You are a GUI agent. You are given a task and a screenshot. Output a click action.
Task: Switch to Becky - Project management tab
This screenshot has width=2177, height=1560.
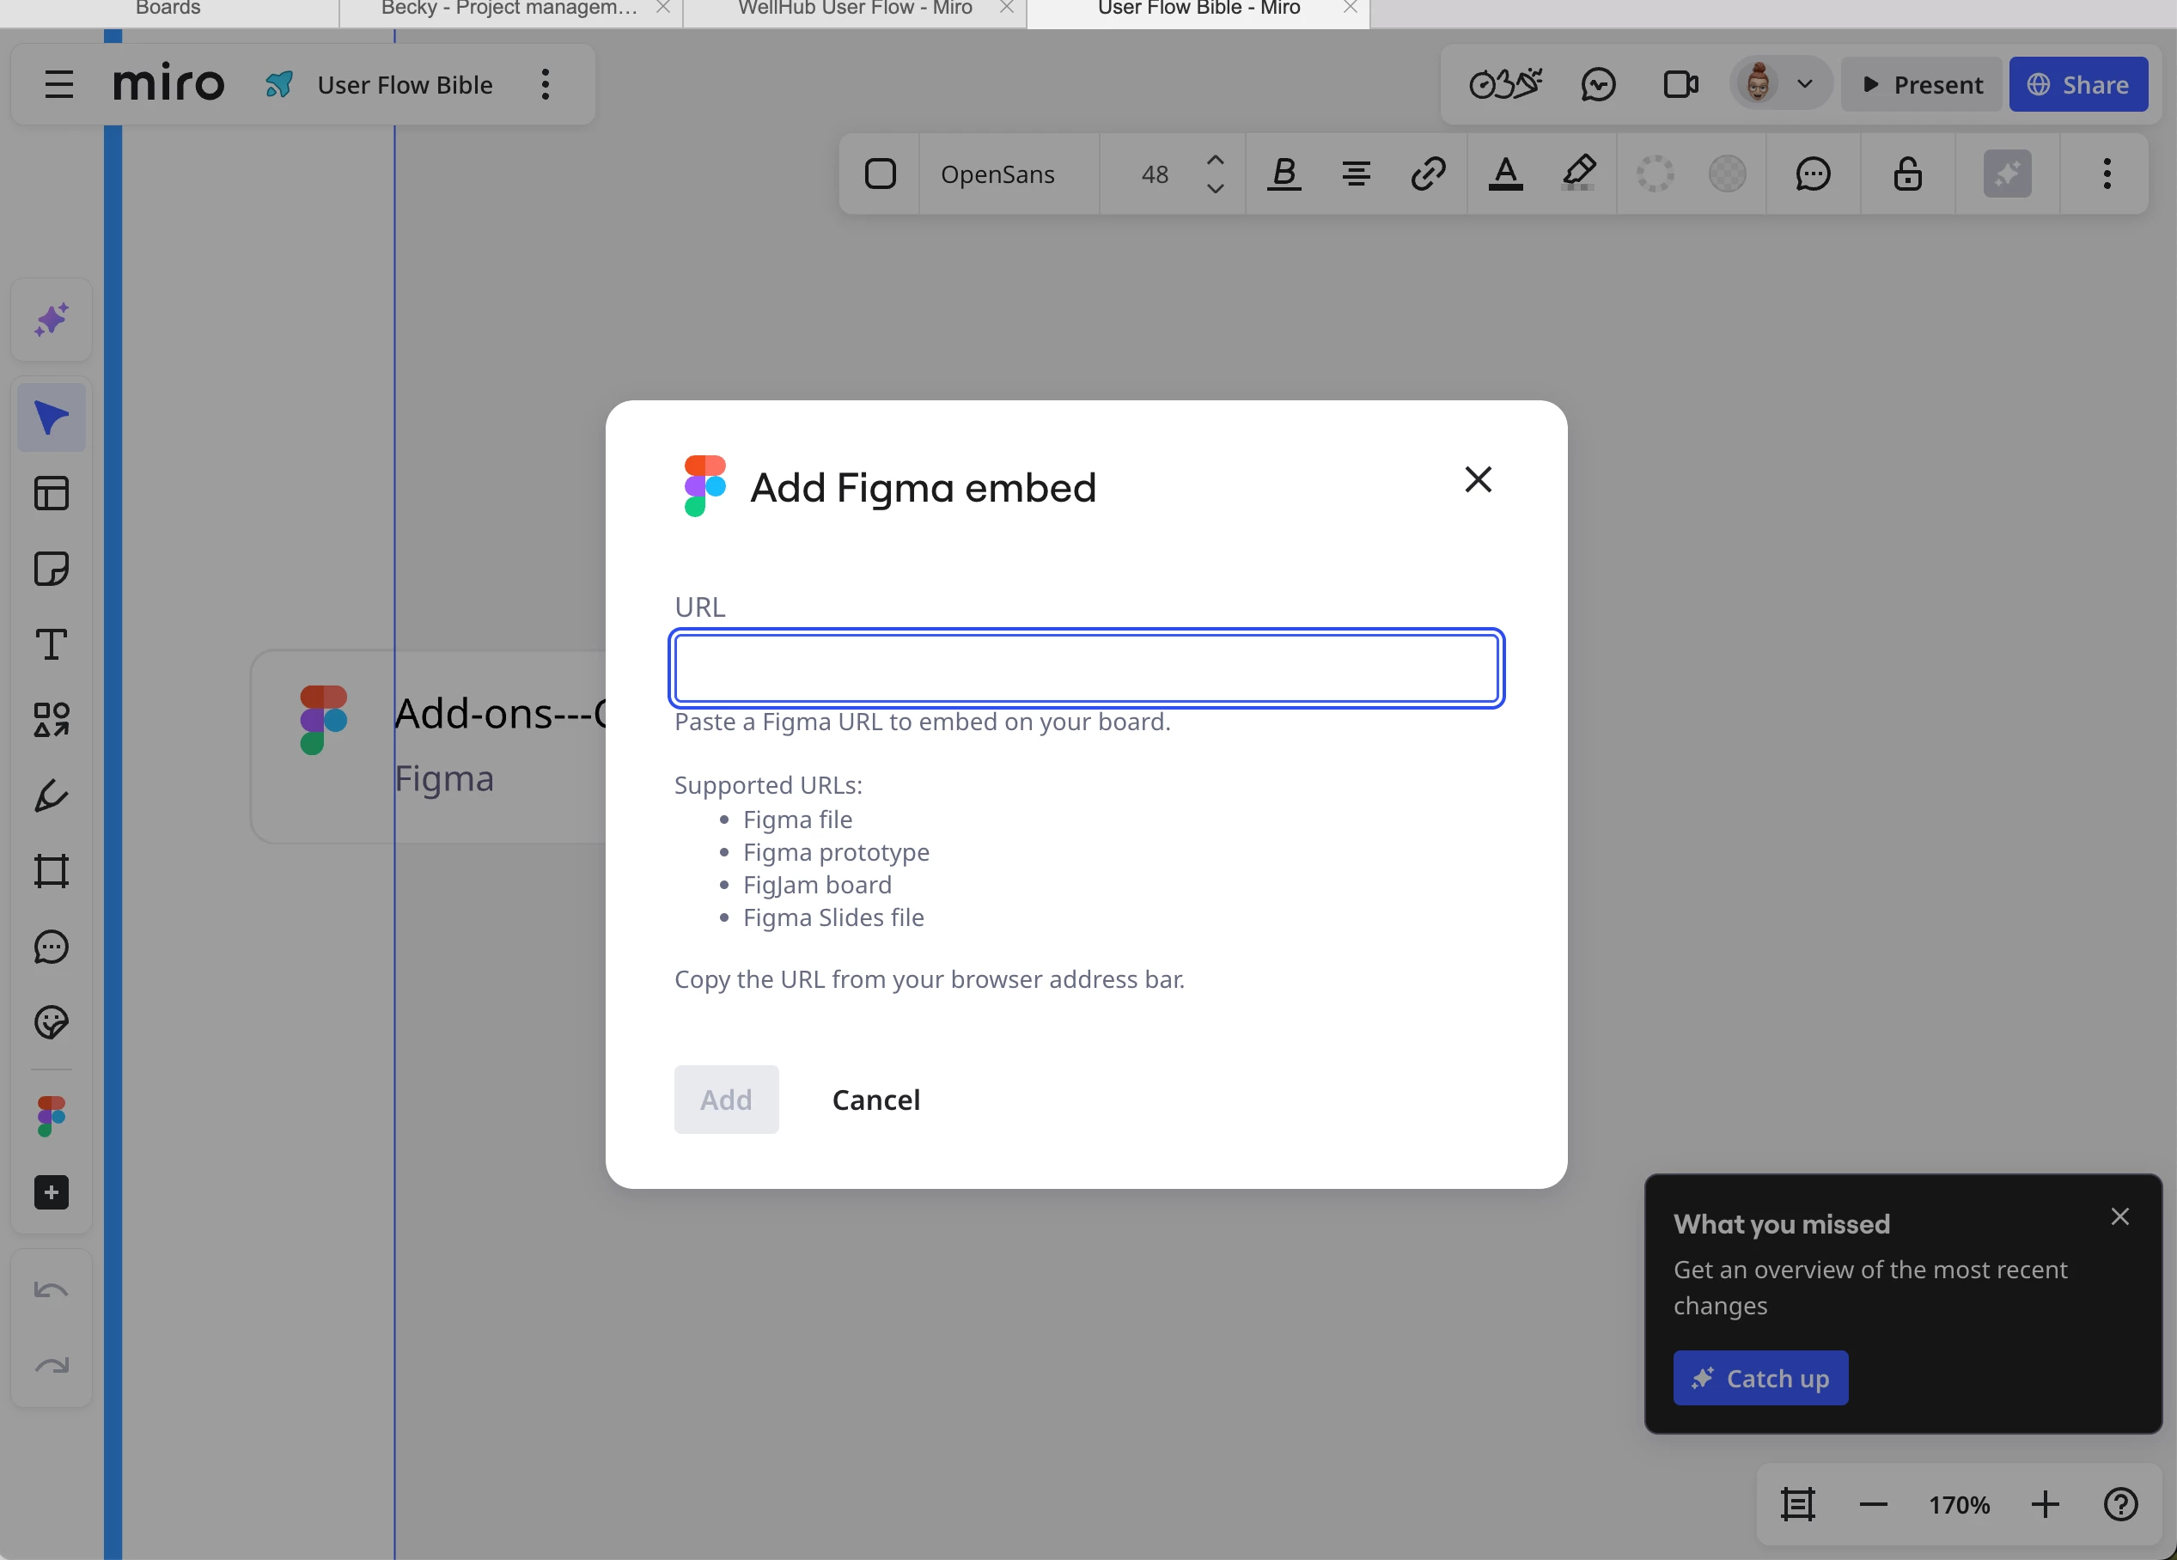pos(509,9)
